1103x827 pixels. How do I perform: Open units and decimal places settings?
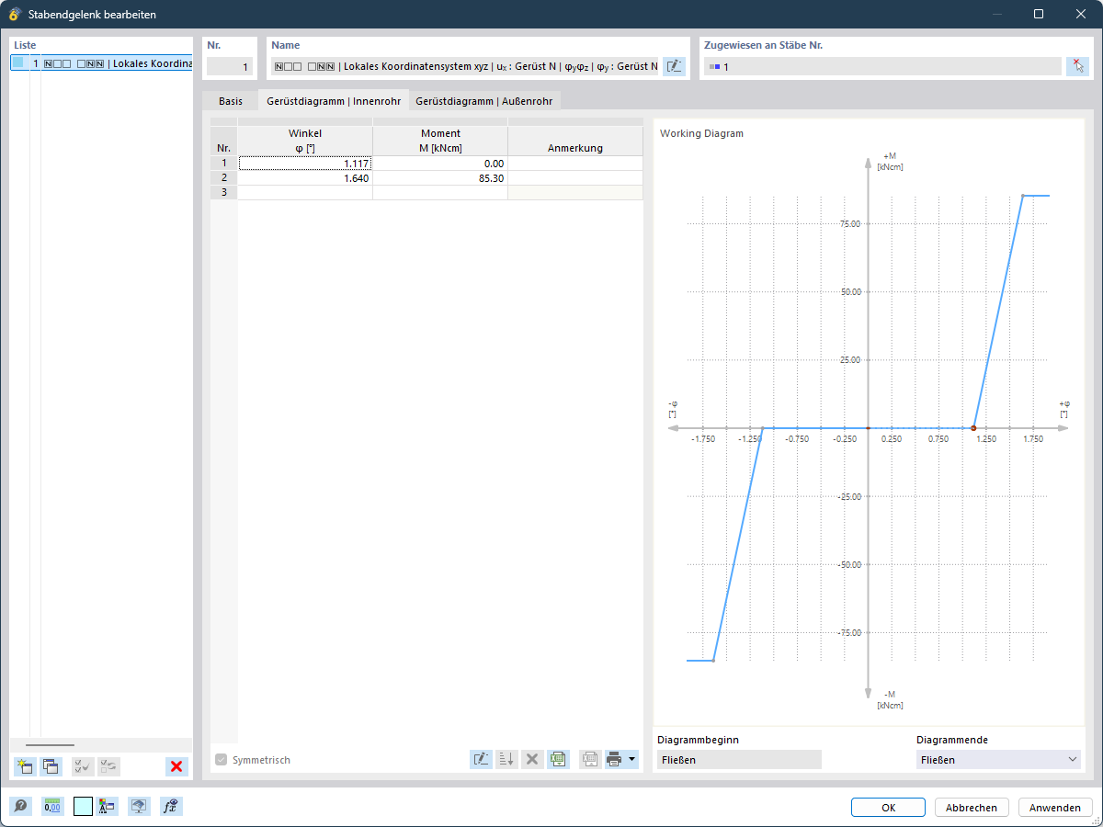(52, 806)
